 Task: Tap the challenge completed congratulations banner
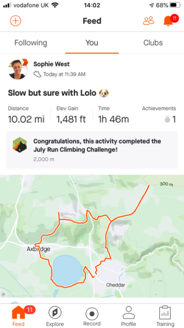[x=92, y=150]
